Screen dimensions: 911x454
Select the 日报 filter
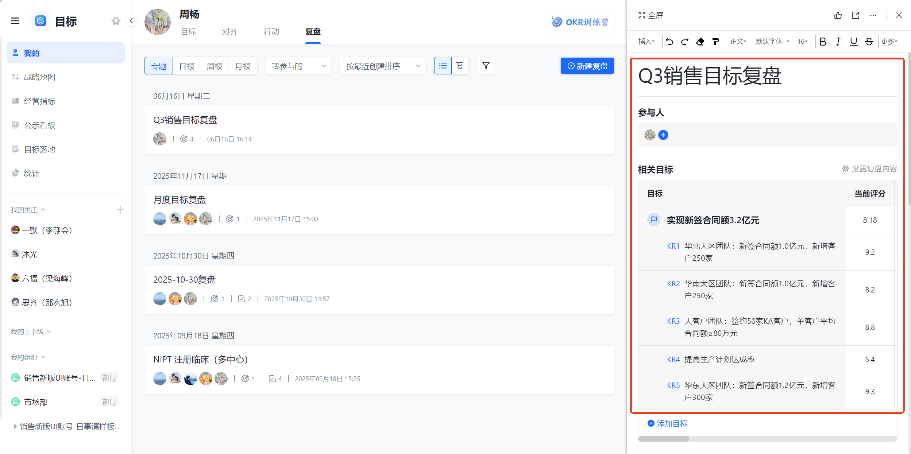click(187, 66)
